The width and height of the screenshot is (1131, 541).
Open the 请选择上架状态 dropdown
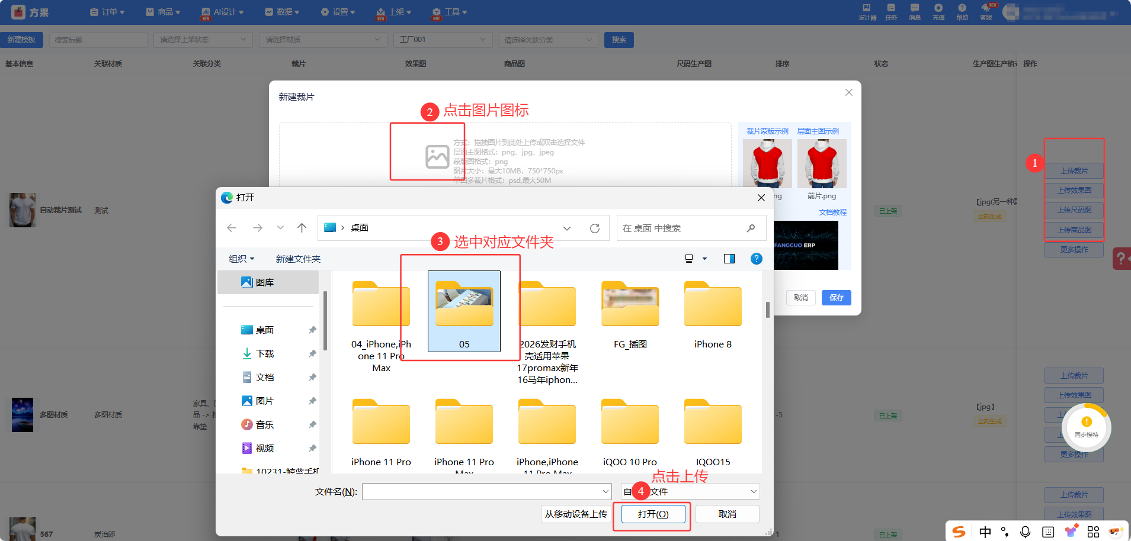point(203,40)
